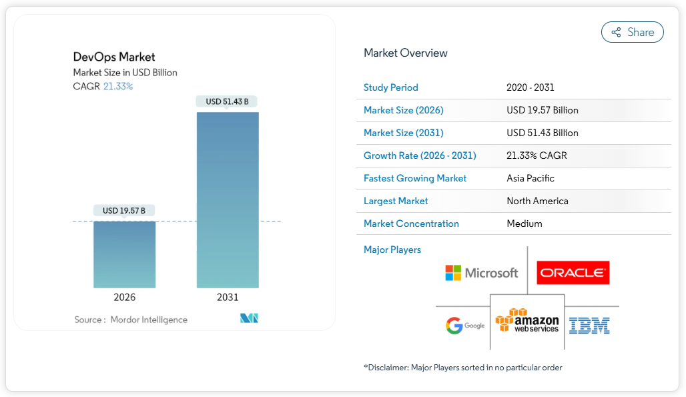Click the 2031 bar in chart
This screenshot has height=397, width=686.
tap(228, 200)
